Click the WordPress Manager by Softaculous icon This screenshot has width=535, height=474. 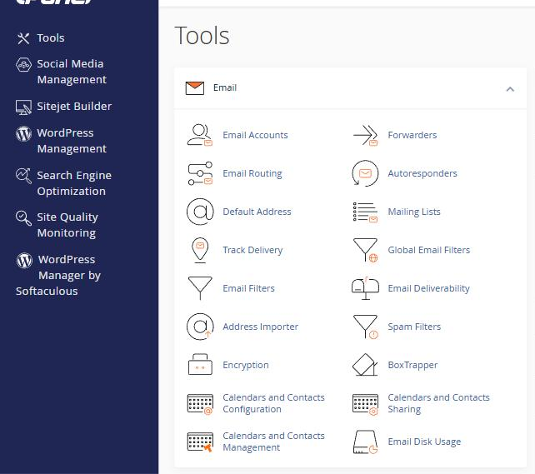click(24, 260)
